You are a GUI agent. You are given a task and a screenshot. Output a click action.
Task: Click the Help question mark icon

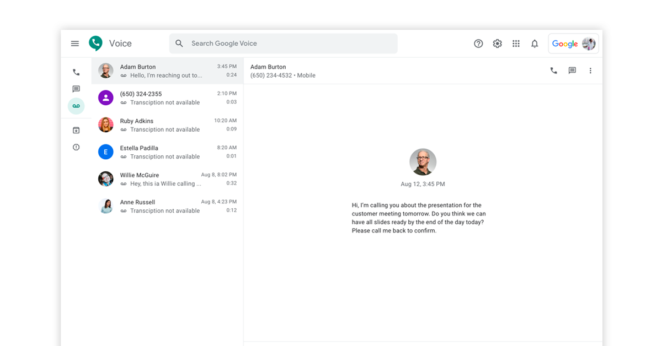(478, 44)
